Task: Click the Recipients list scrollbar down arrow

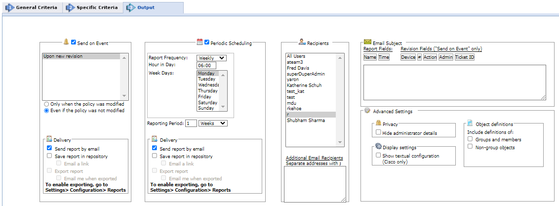Action: (x=340, y=143)
